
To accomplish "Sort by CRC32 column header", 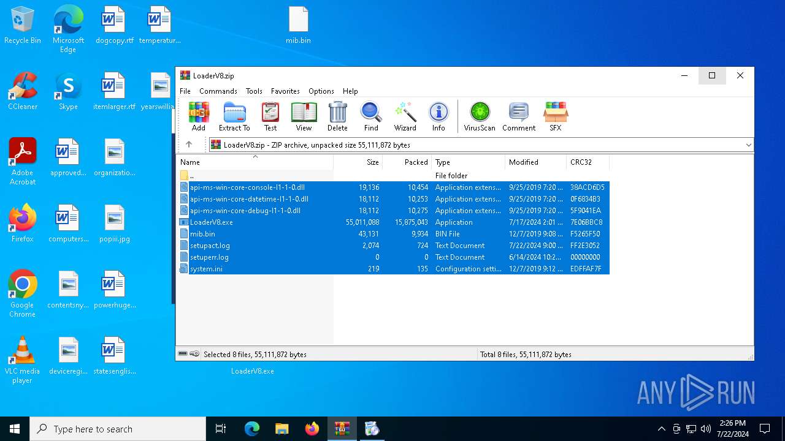I will click(588, 162).
